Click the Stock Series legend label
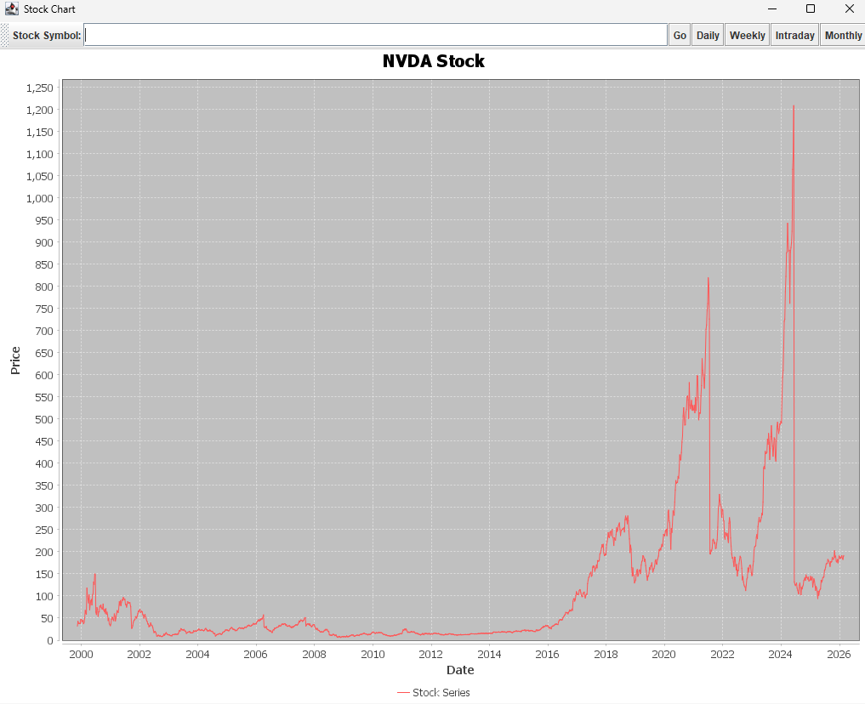865x704 pixels. (441, 693)
